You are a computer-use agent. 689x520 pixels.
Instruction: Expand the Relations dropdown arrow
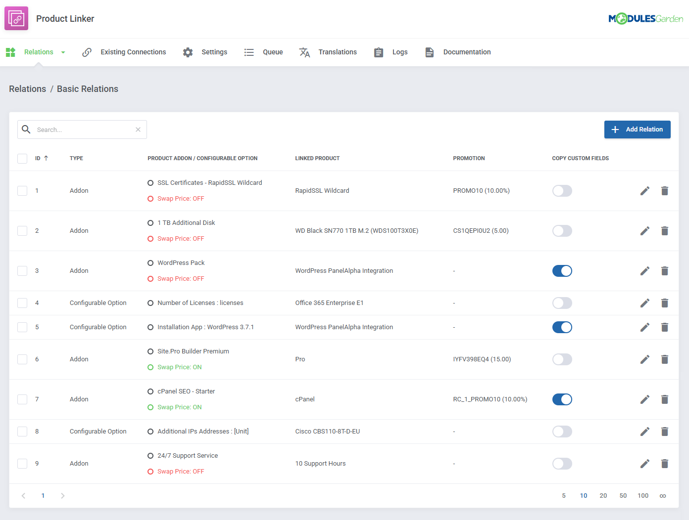[63, 52]
